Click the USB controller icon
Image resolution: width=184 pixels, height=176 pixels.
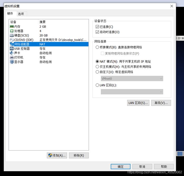coord(12,49)
